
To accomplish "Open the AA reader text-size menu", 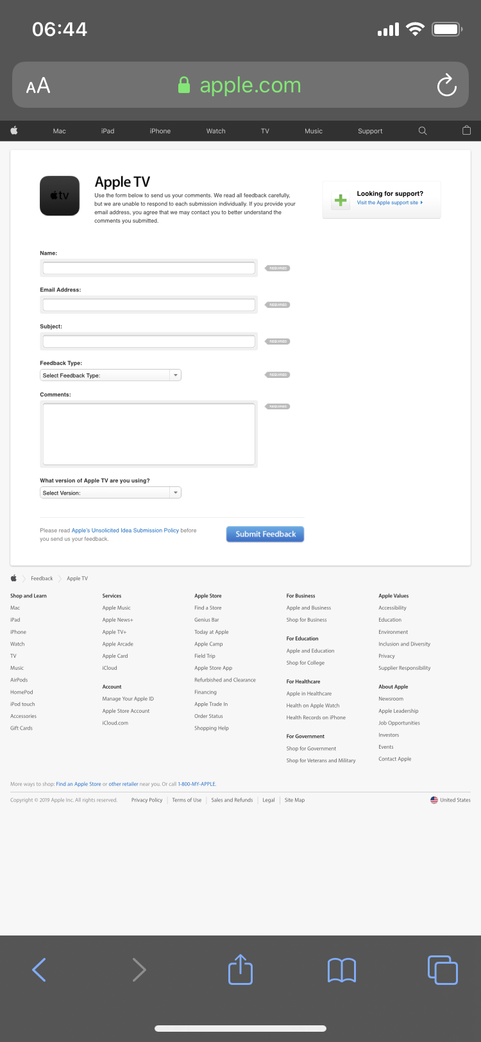I will point(38,85).
